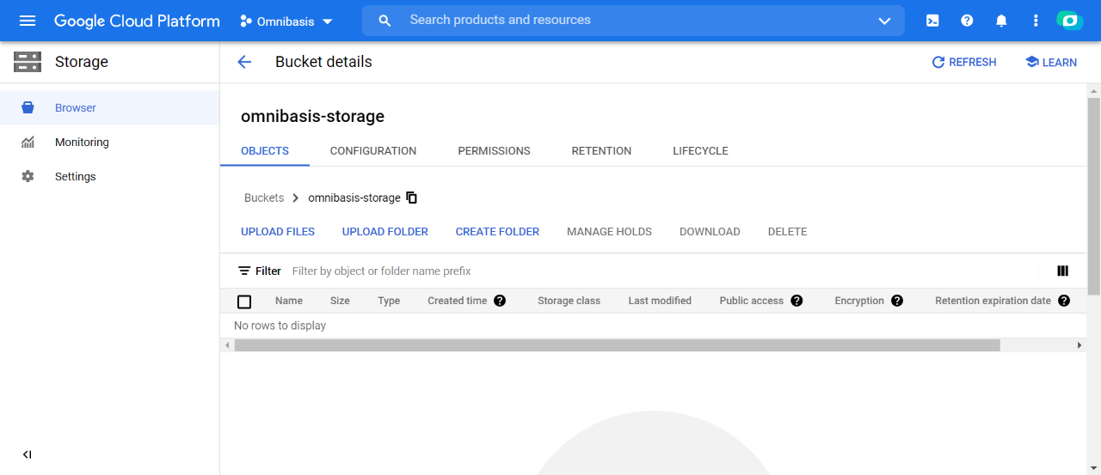Click the Filter icon label
1101x475 pixels.
click(x=260, y=271)
